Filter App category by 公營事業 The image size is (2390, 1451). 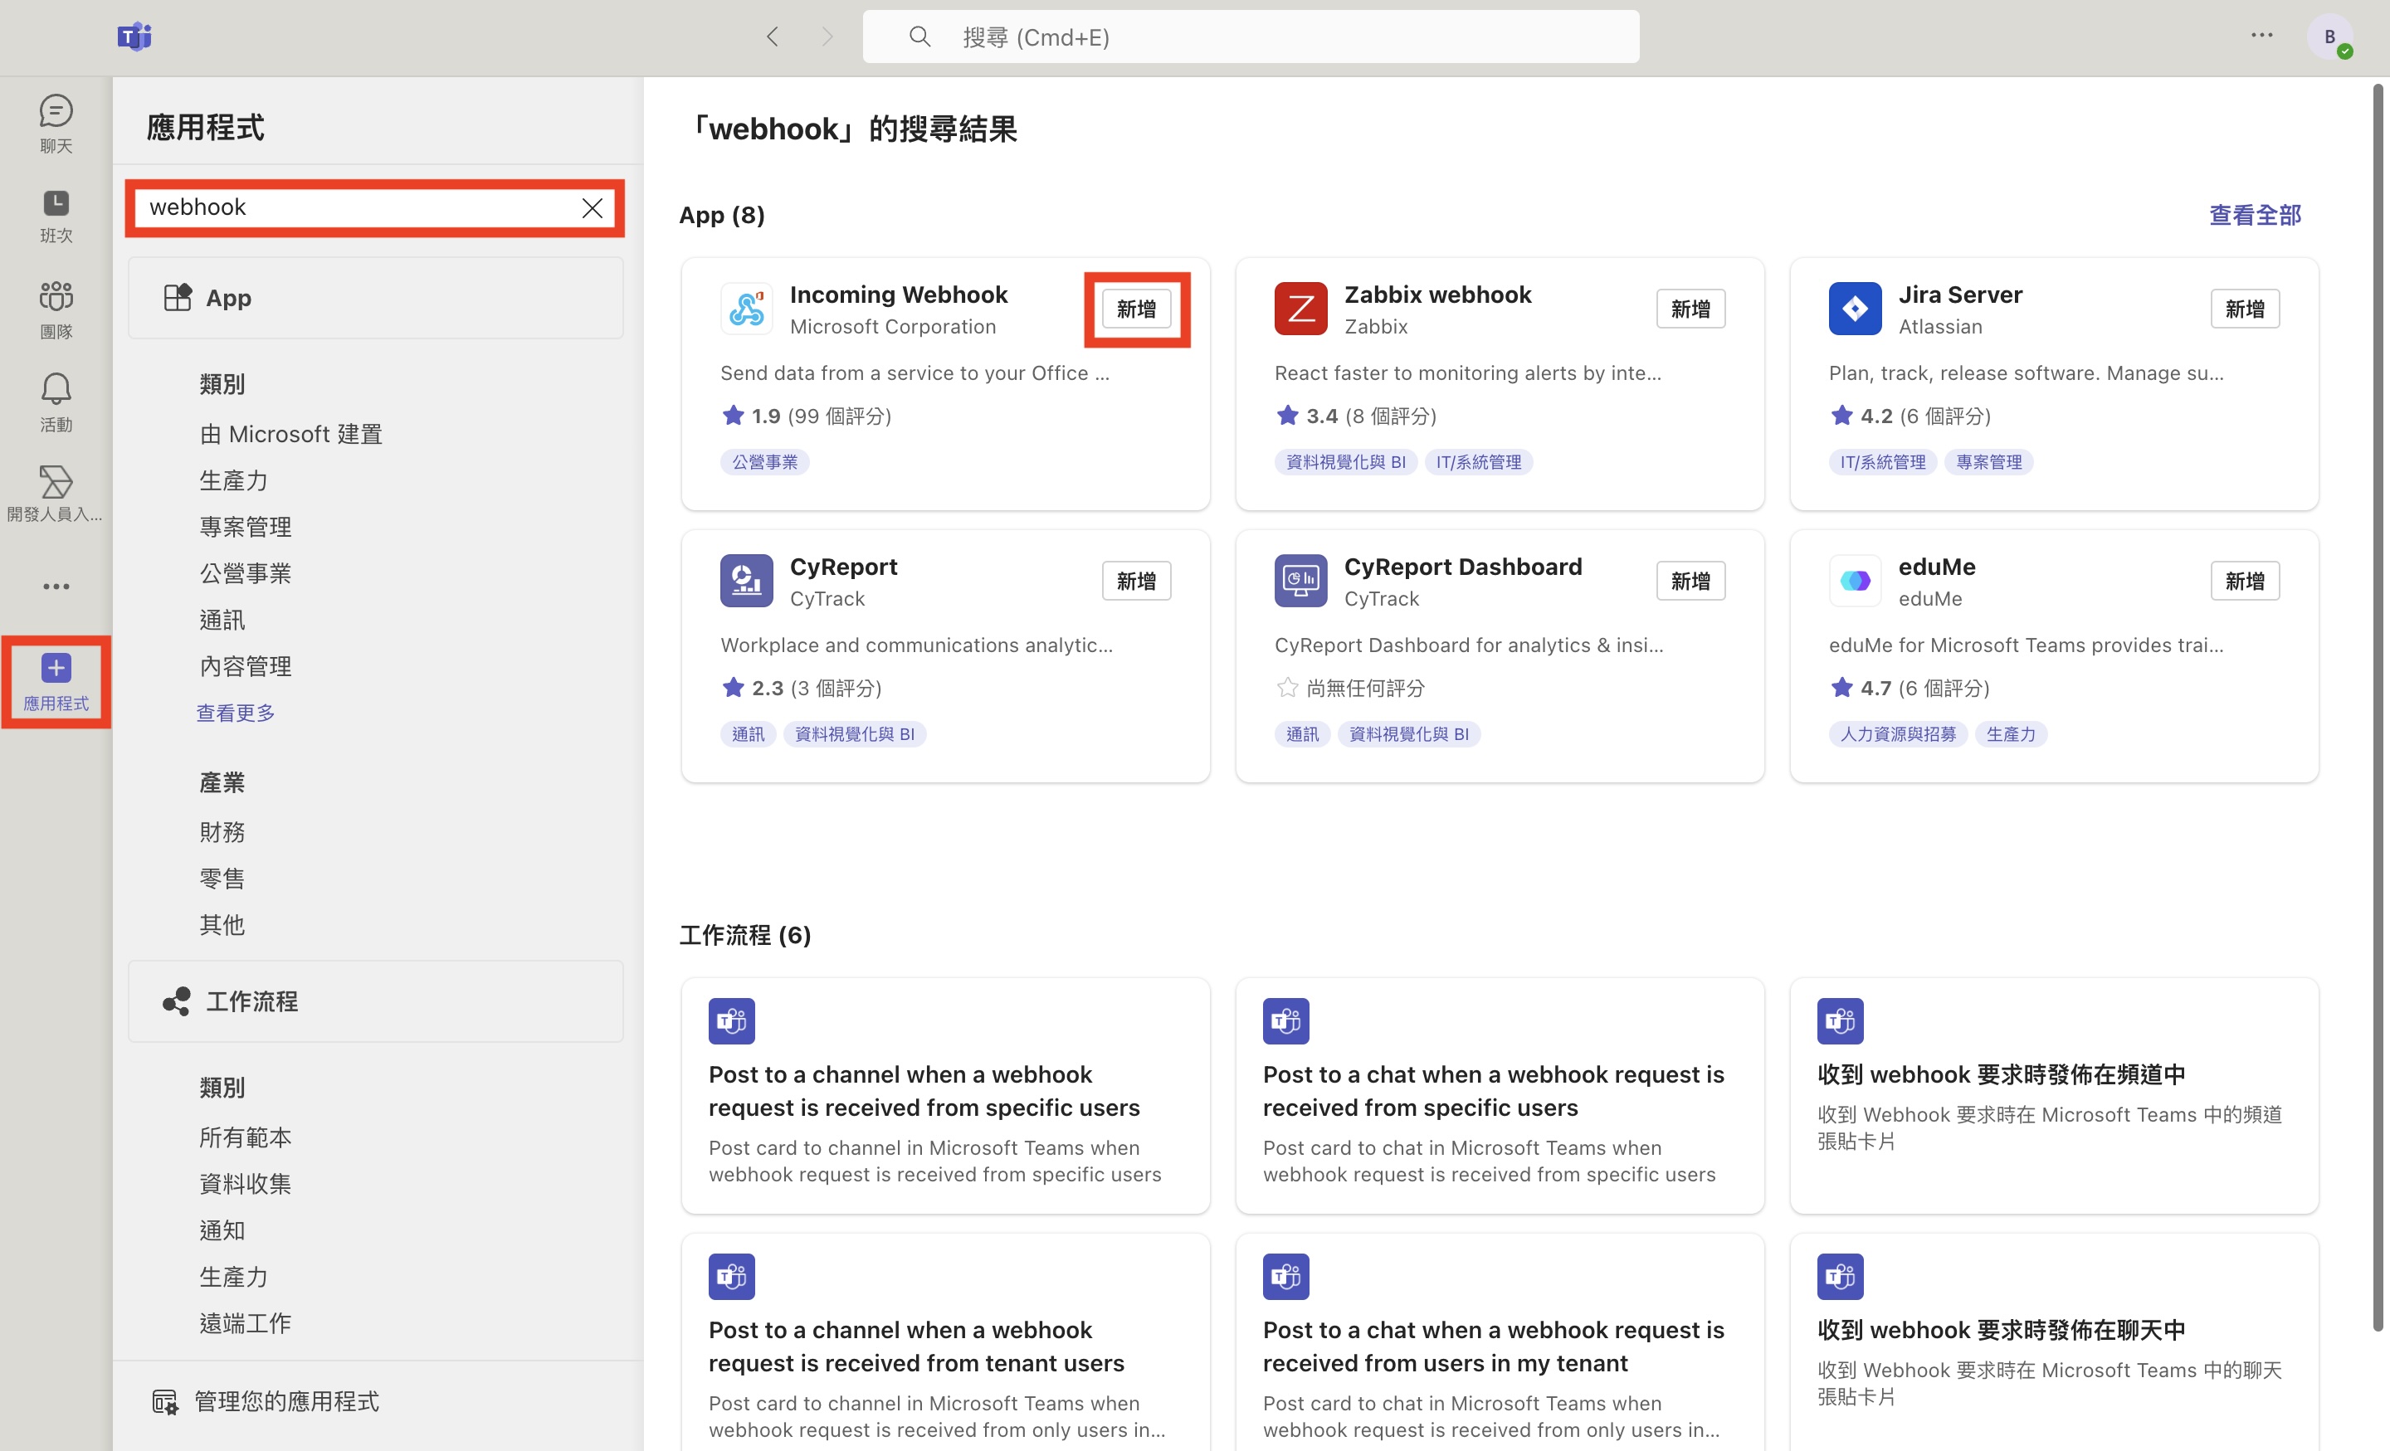[x=246, y=574]
